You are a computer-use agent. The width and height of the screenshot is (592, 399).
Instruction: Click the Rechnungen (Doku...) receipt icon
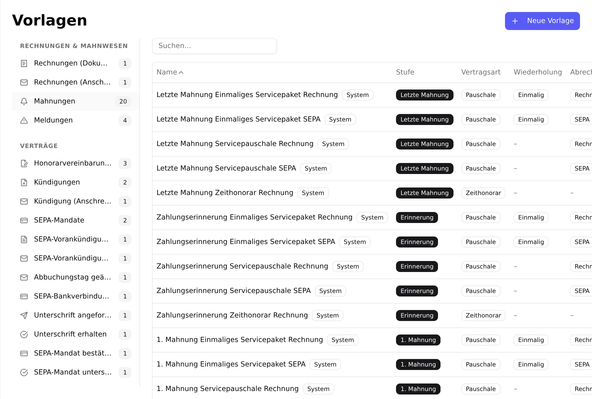pyautogui.click(x=24, y=63)
